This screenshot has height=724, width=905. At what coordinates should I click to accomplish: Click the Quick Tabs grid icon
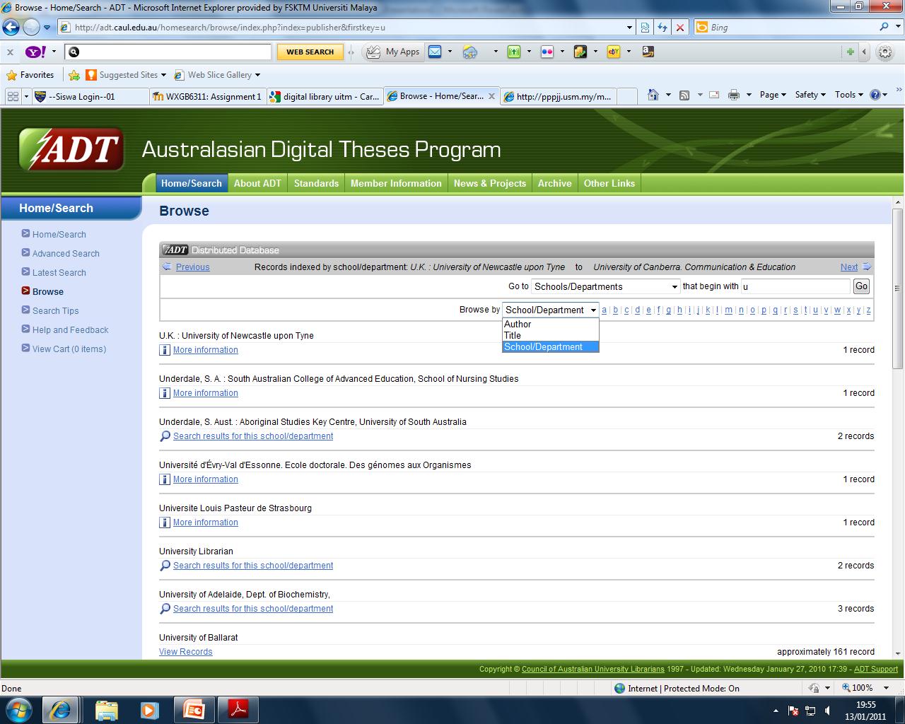point(13,96)
